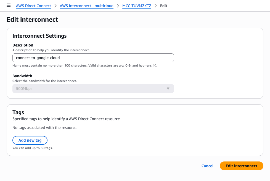Click the Tags section heading
The height and width of the screenshot is (181, 270).
click(x=18, y=113)
